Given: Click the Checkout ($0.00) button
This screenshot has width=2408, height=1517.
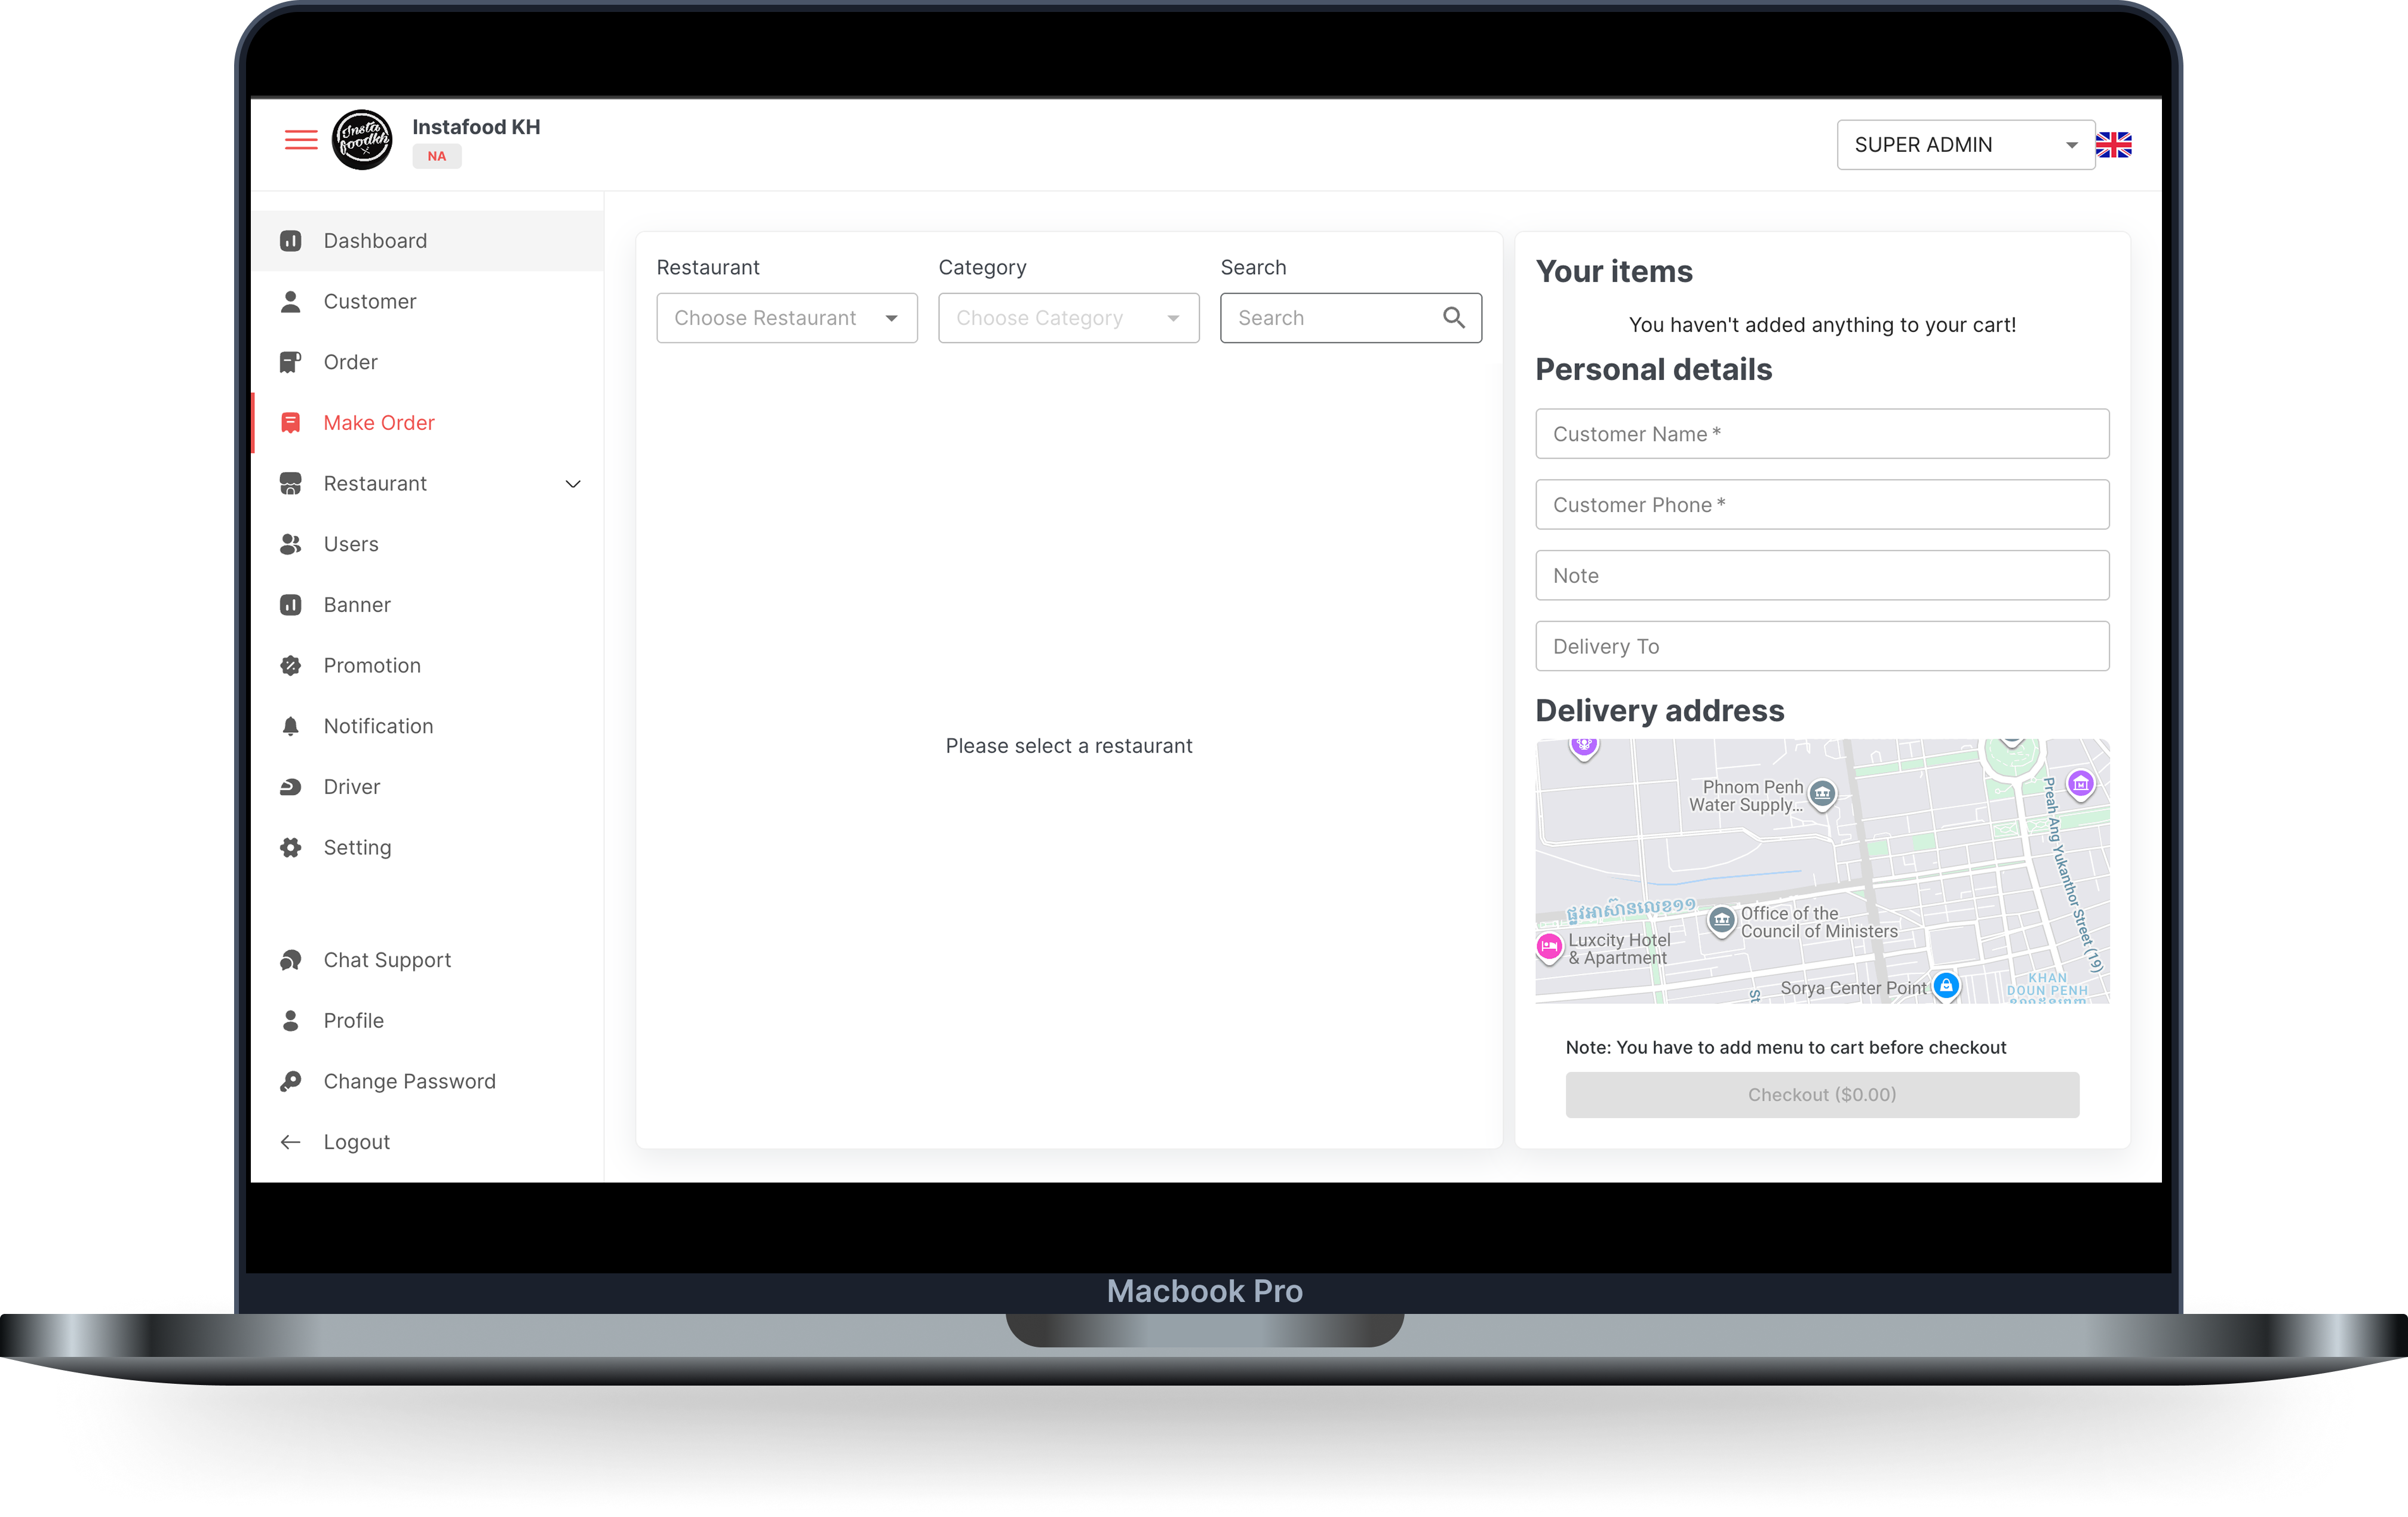Looking at the screenshot, I should pos(1822,1095).
